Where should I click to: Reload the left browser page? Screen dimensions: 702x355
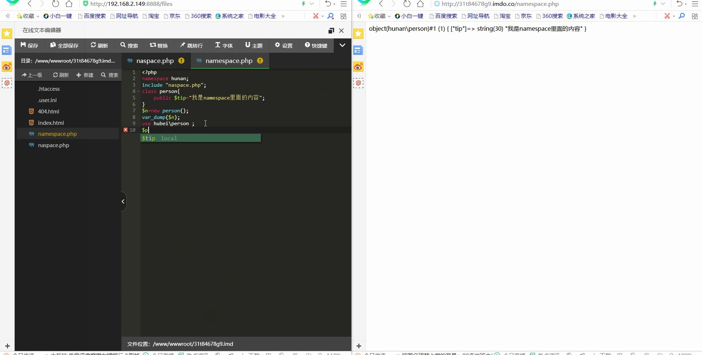[55, 4]
